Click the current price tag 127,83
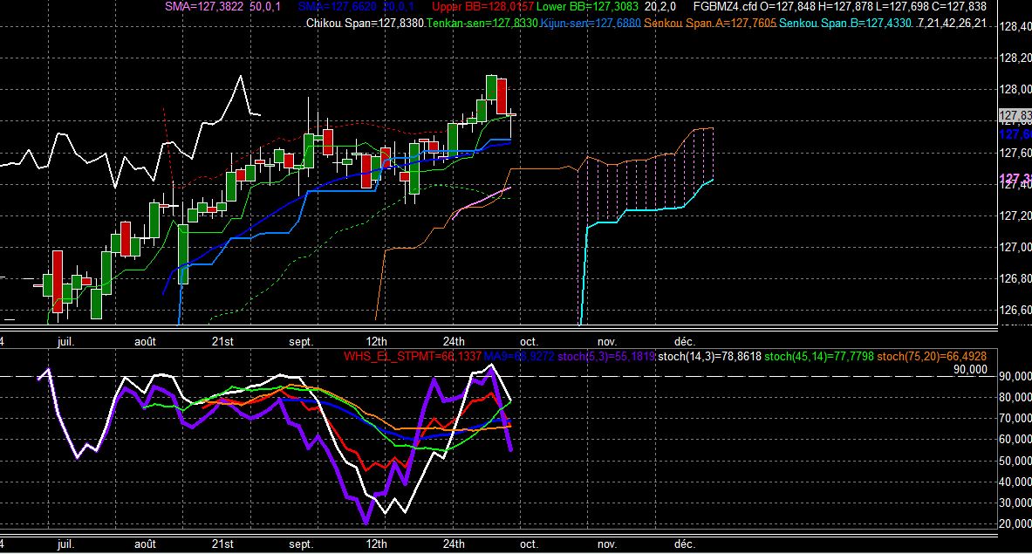1032x554 pixels. [1015, 116]
